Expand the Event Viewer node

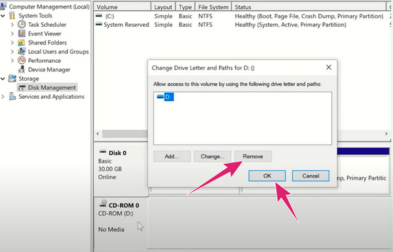click(12, 33)
